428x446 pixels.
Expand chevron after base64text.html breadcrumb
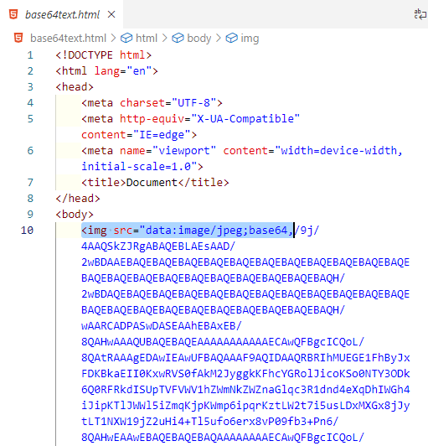(113, 38)
